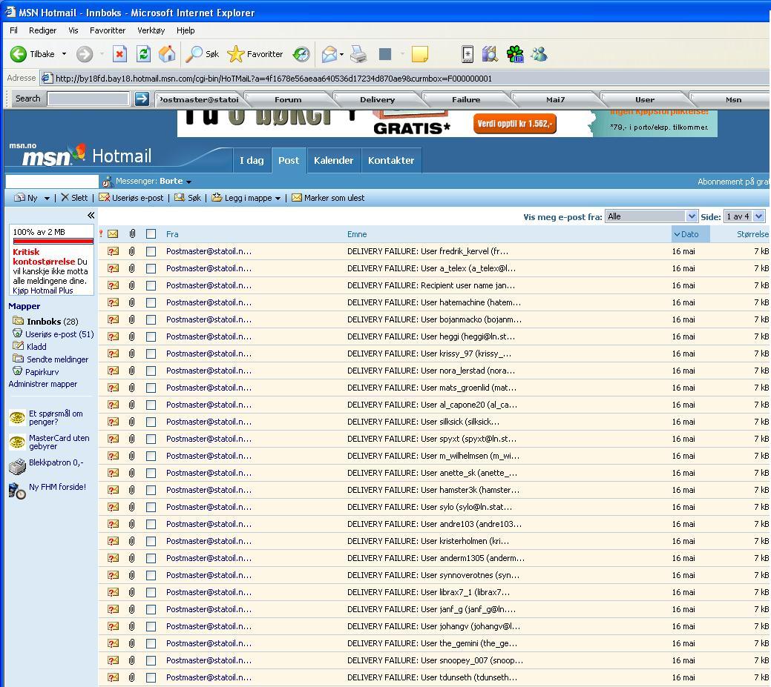This screenshot has width=771, height=687.
Task: Expand the Legg i mappe dropdown
Action: 278,199
